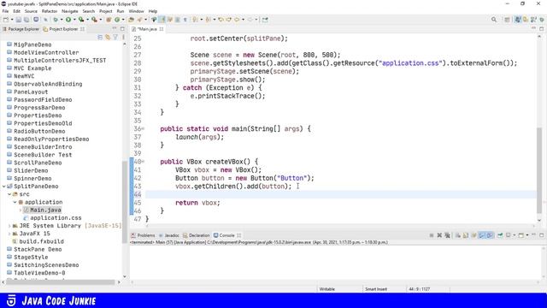Switch to the Problems tab

tap(143, 235)
